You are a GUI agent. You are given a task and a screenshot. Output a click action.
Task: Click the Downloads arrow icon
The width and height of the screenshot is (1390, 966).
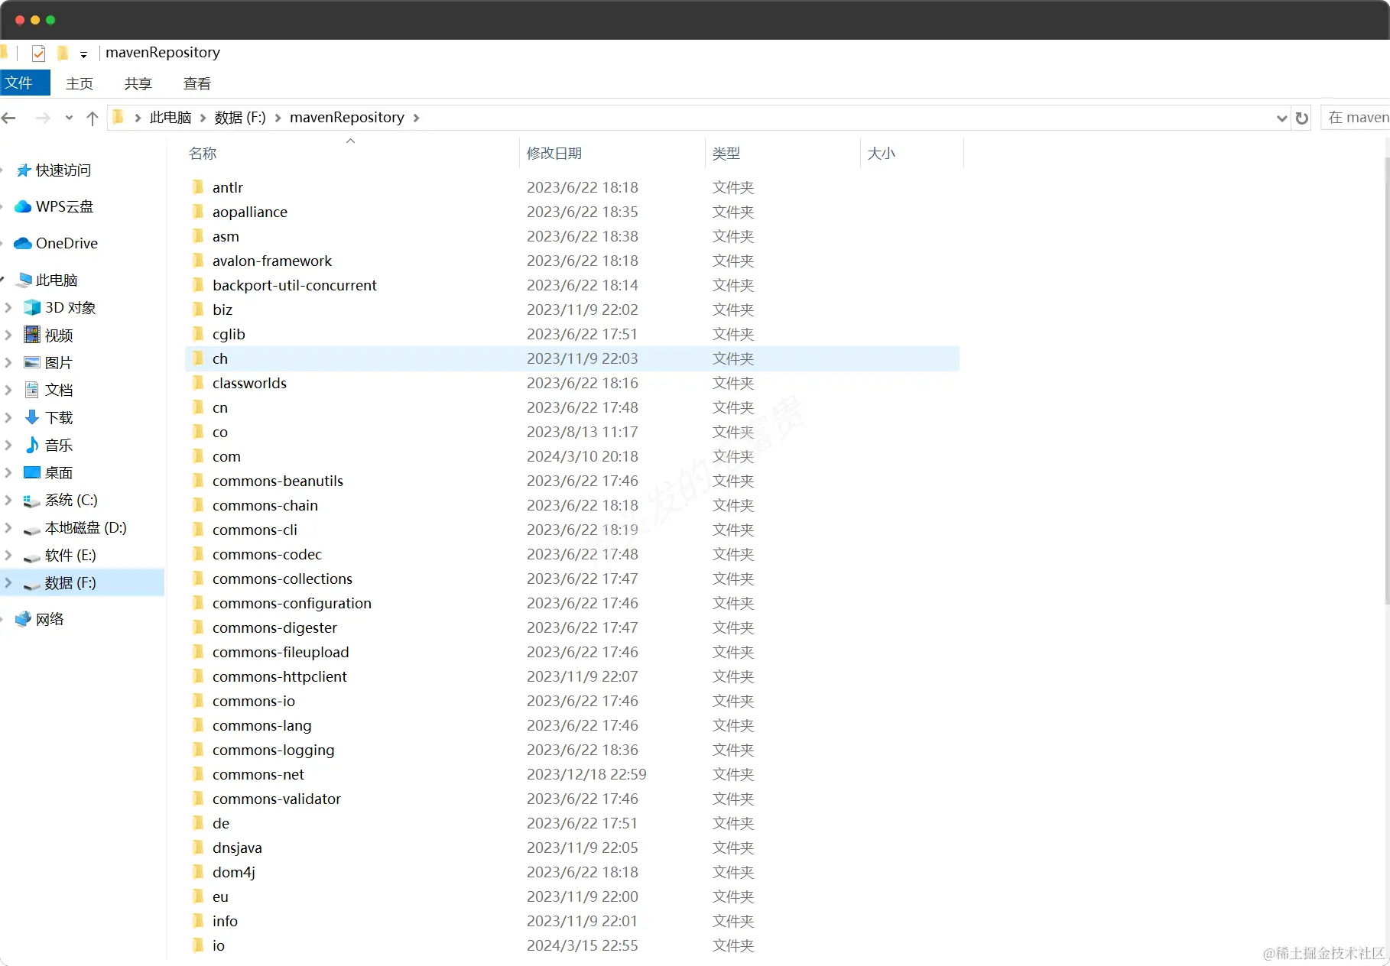pos(32,417)
